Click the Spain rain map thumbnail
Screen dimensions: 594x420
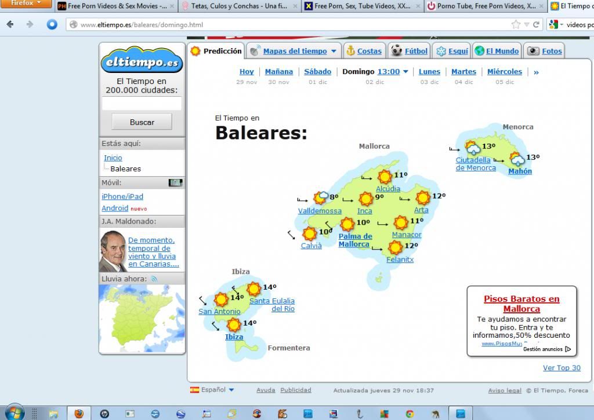coord(142,319)
